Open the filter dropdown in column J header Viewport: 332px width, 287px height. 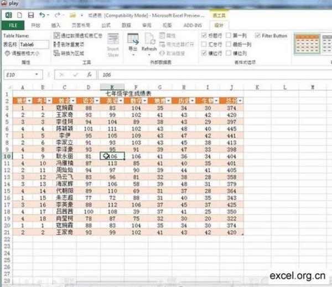240,101
